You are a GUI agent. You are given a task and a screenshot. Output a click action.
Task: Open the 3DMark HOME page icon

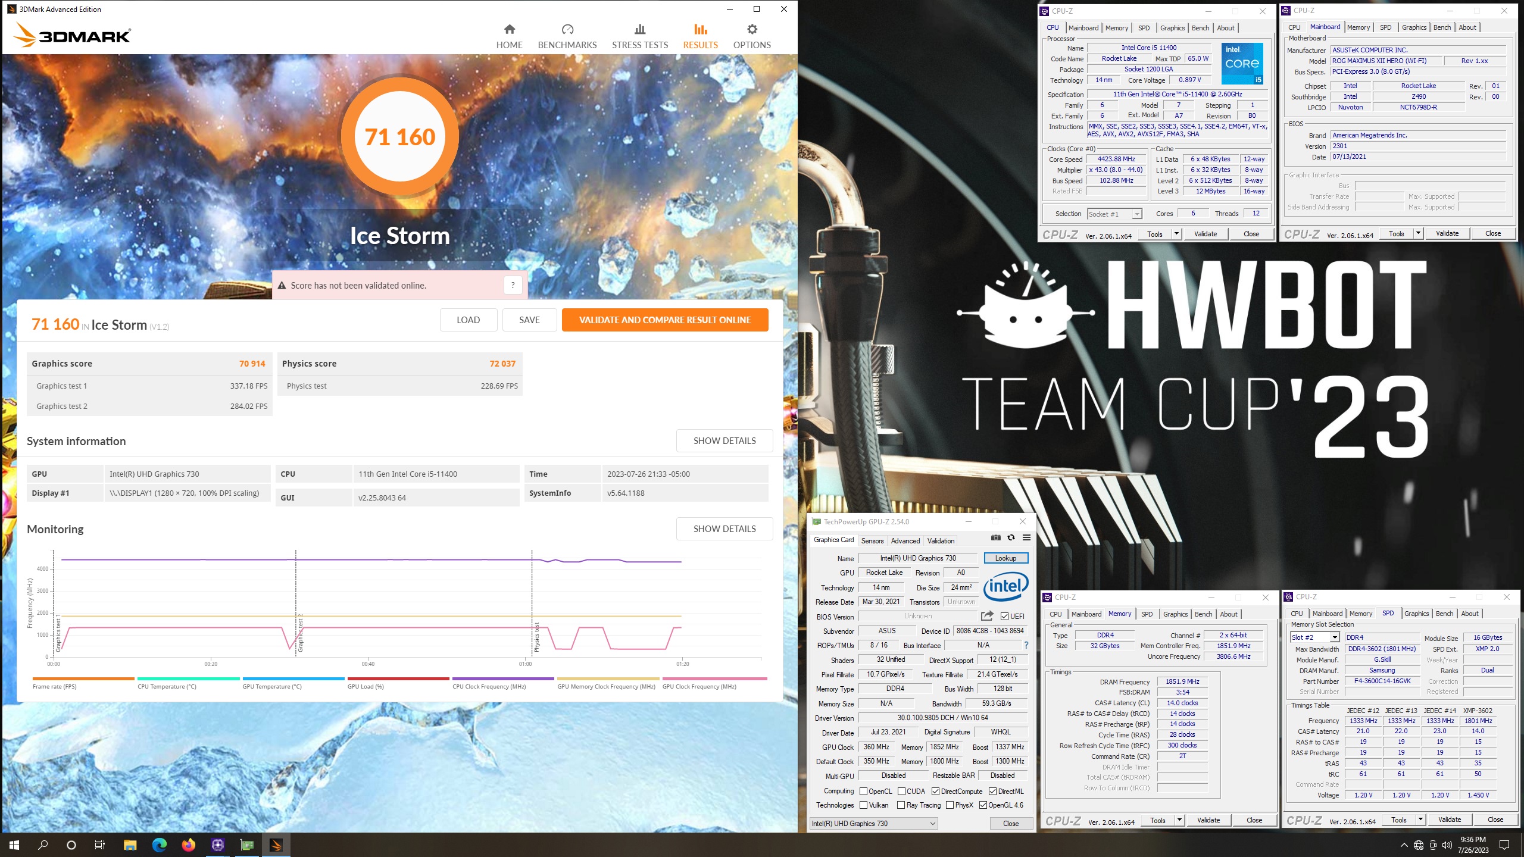(509, 29)
